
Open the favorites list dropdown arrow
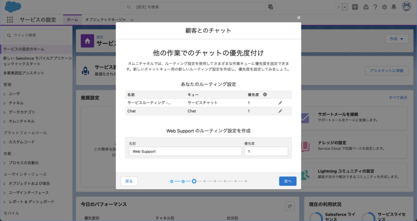click(x=345, y=7)
